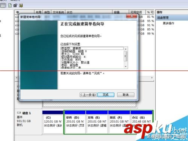Screen dimensions: 188x141
Task: Click the 上一步 back button
Action: point(88,95)
